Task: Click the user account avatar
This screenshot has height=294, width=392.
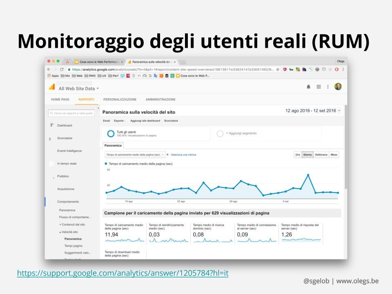Action: click(x=338, y=87)
